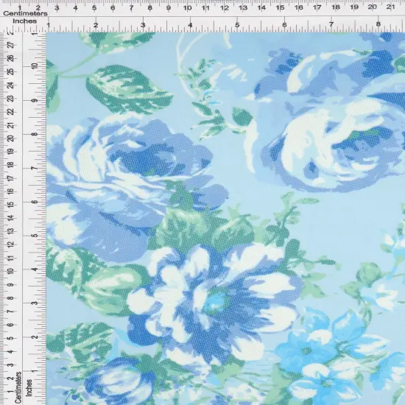The image size is (405, 405).
Task: Select the 15 mark on left centimeter ruler
Action: (x=11, y=205)
